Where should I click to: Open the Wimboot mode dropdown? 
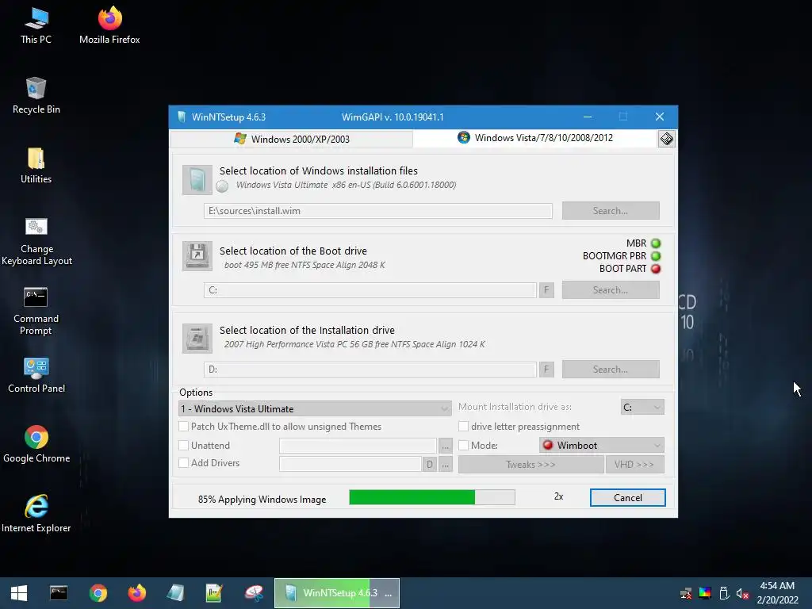pos(602,446)
